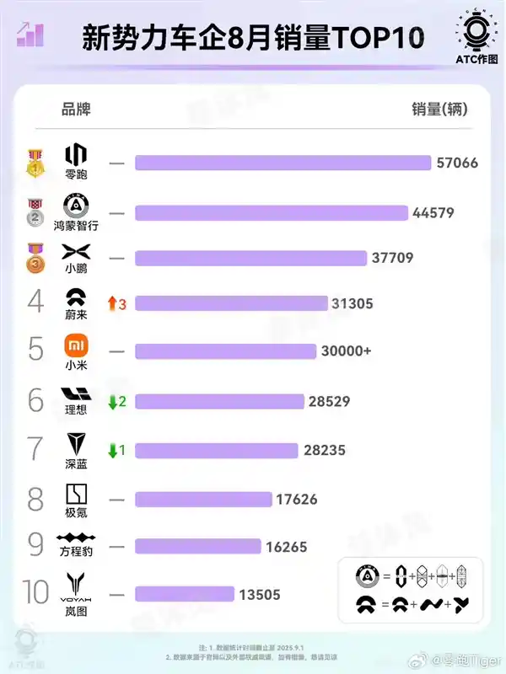Click the Deepal (深蓝) brand logo
Screen dimensions: 506x674
coord(76,442)
